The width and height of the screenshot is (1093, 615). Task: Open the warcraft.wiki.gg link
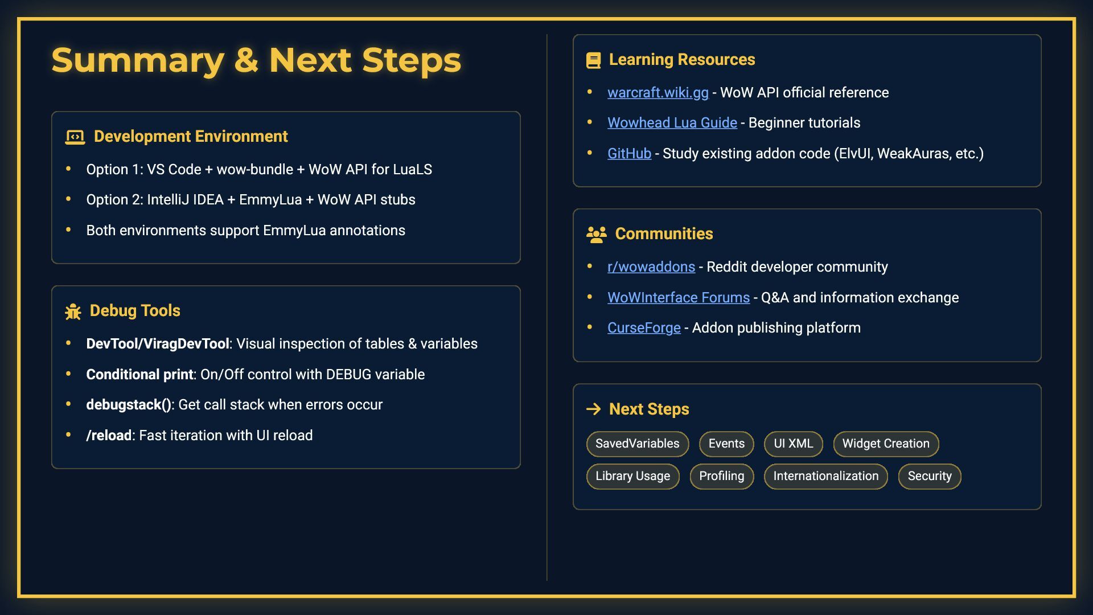658,93
